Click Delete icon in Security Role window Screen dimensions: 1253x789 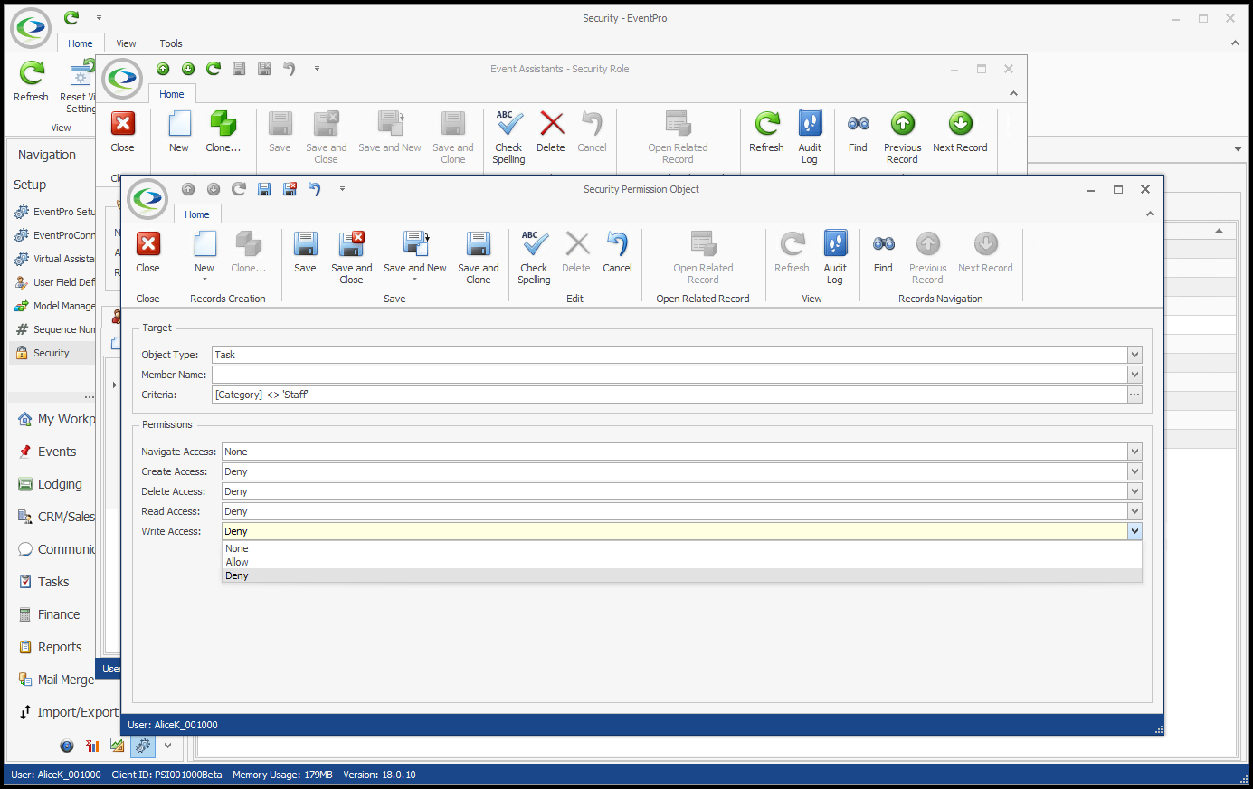[551, 124]
